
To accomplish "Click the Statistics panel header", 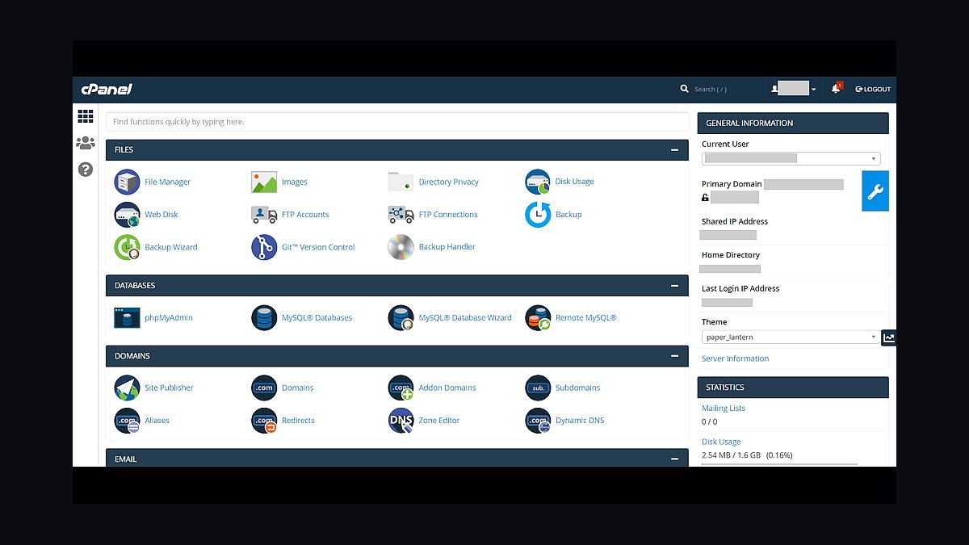I will pyautogui.click(x=793, y=388).
